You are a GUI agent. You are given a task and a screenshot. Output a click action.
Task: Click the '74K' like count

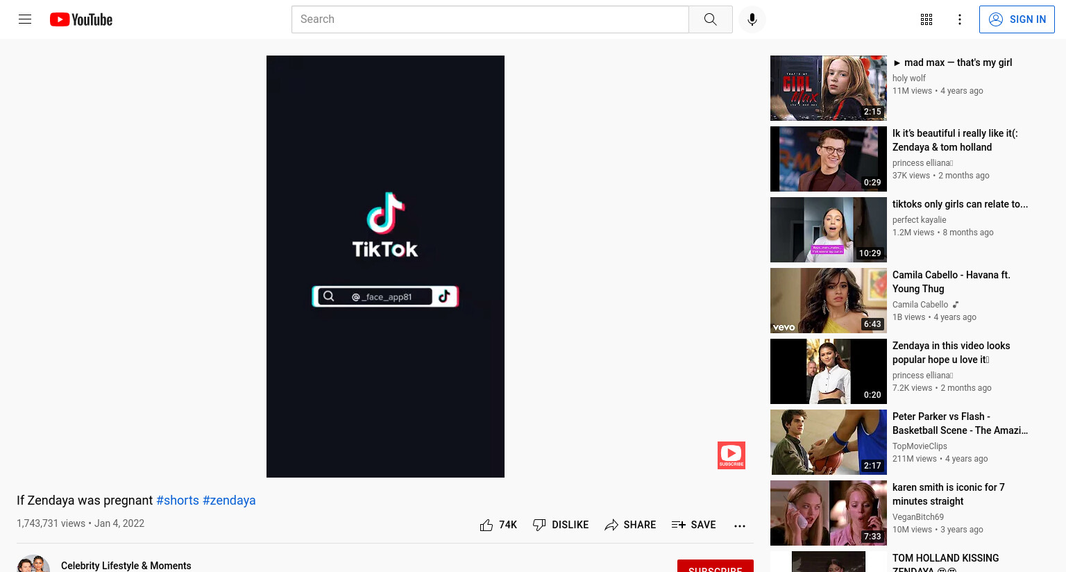tap(508, 525)
